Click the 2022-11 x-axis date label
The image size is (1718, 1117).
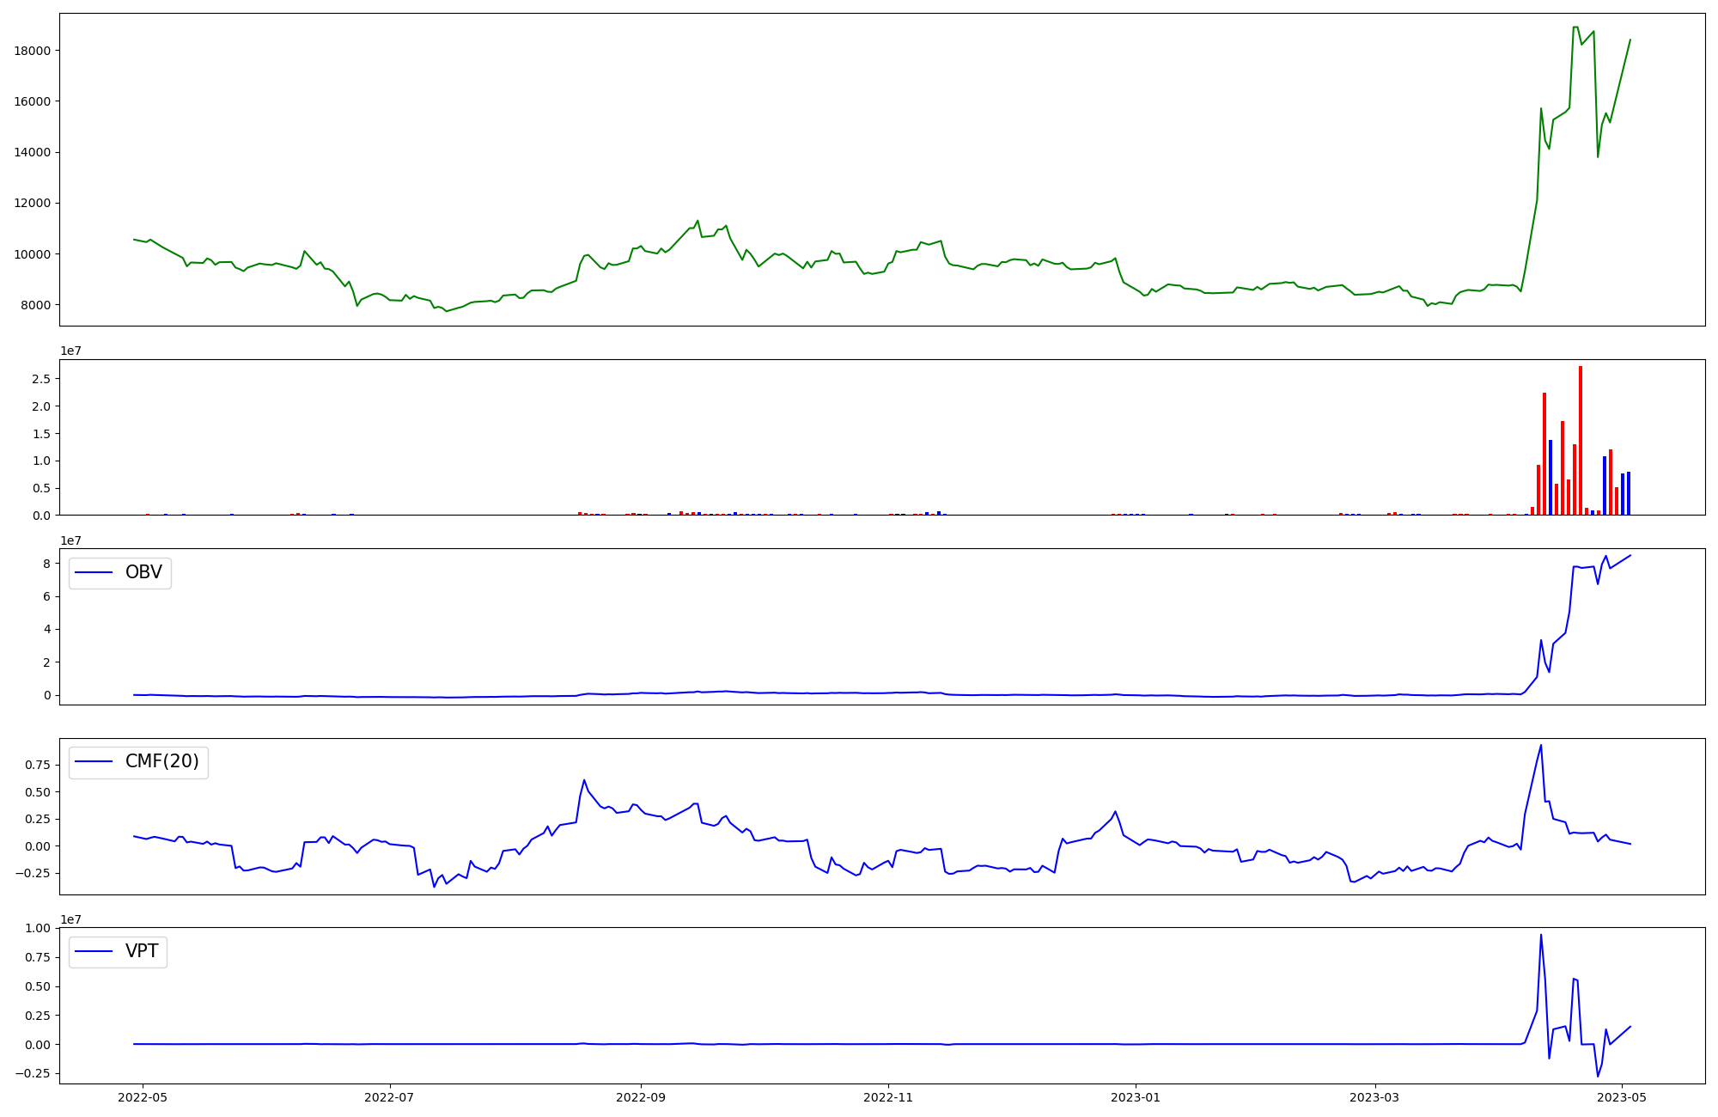[888, 1097]
